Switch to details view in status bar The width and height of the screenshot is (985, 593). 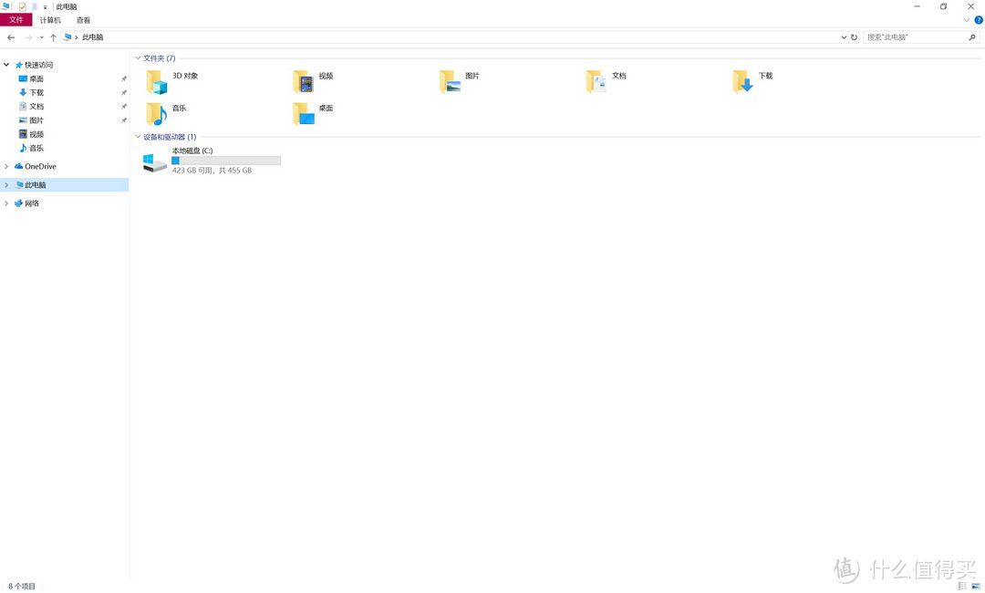[x=962, y=586]
